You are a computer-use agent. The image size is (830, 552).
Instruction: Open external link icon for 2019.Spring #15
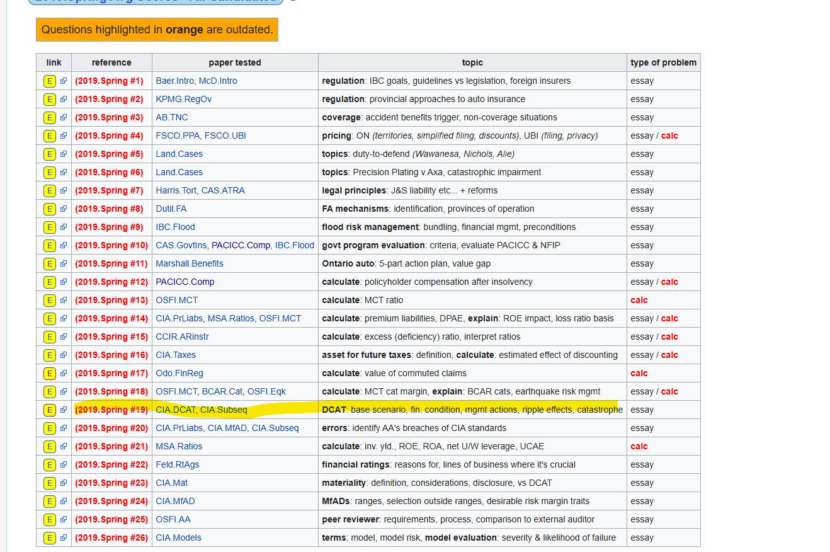coord(64,336)
